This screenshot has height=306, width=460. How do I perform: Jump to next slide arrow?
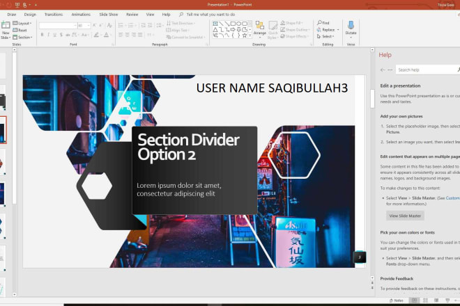click(x=372, y=288)
